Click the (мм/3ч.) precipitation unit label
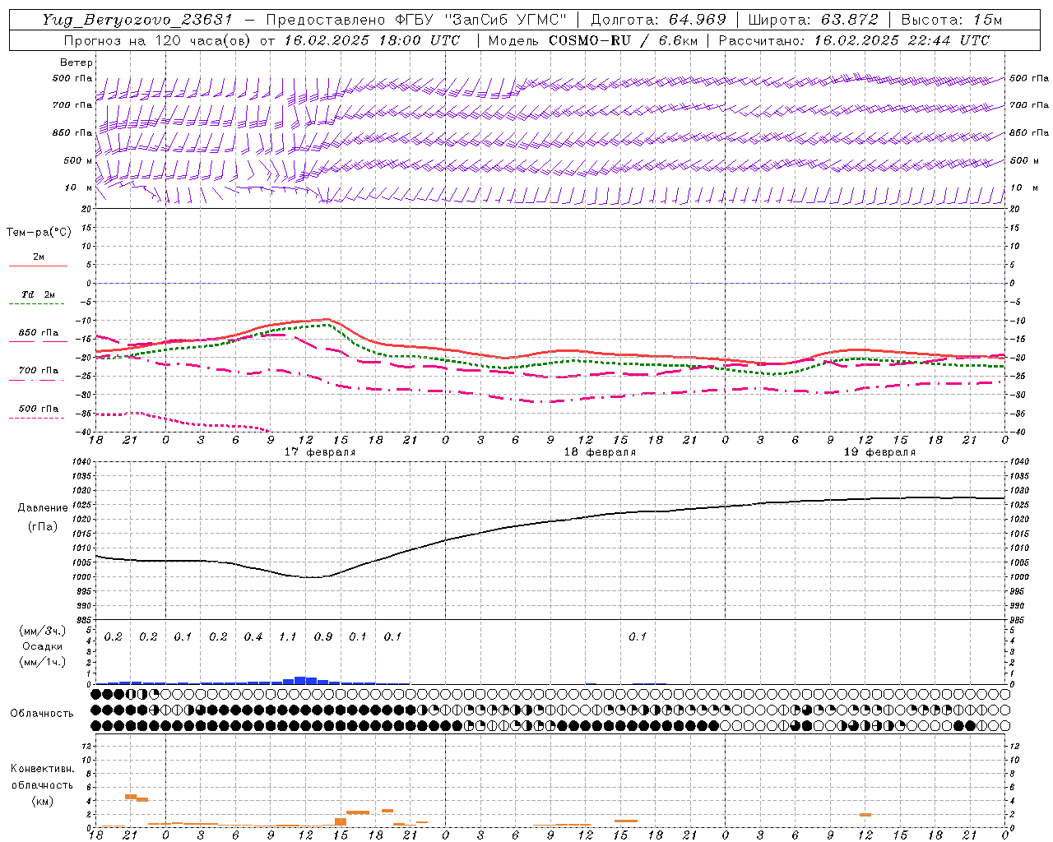Viewport: 1053px width, 842px height. 43,631
